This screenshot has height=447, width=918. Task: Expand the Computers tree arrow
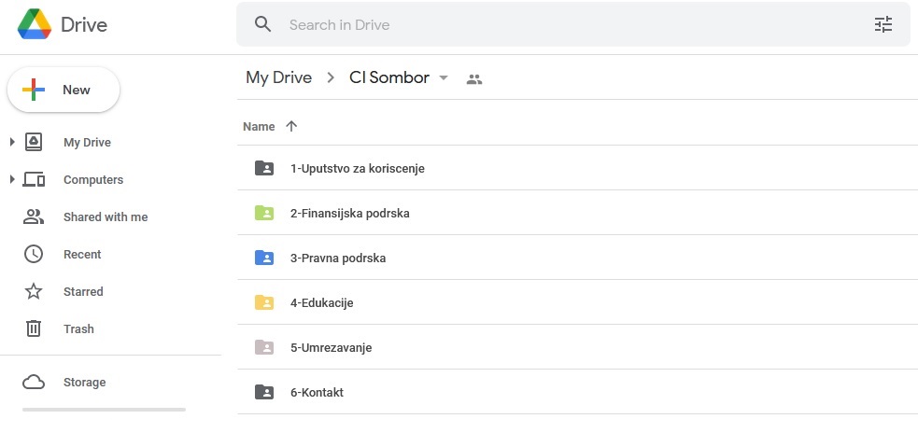pos(12,179)
